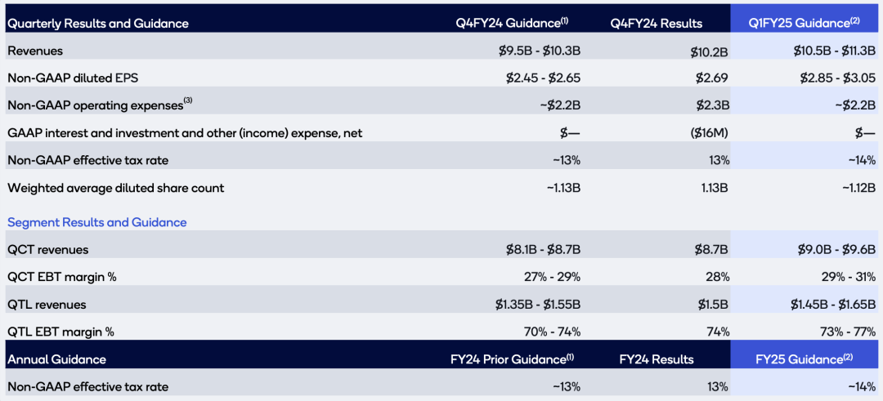883x401 pixels.
Task: Click the Segment Results and Guidance heading
Action: click(97, 222)
